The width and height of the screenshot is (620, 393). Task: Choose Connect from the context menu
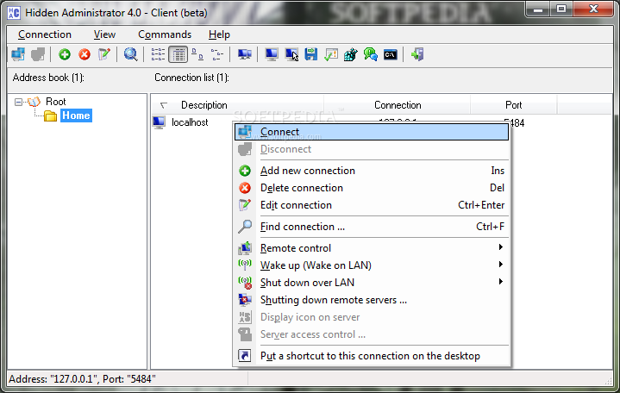[x=372, y=132]
